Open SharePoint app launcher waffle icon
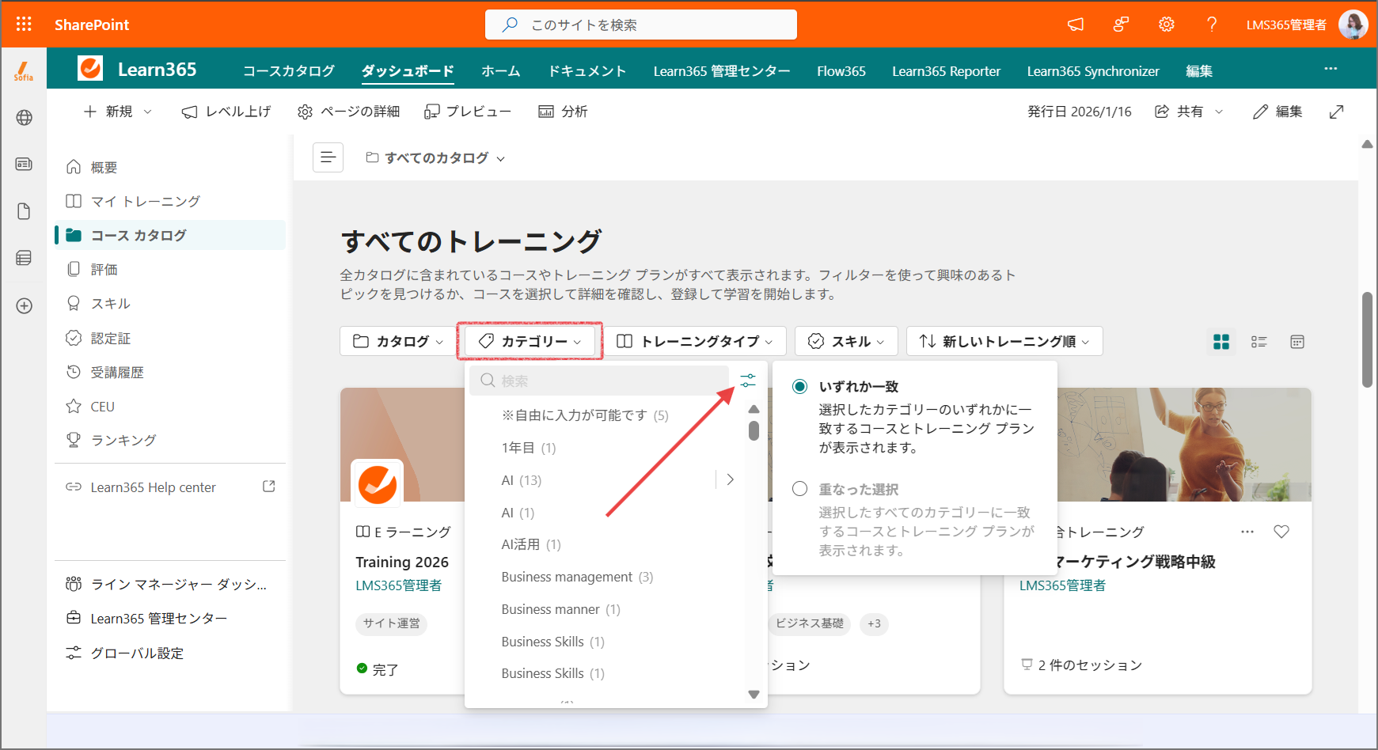The height and width of the screenshot is (750, 1378). [24, 25]
